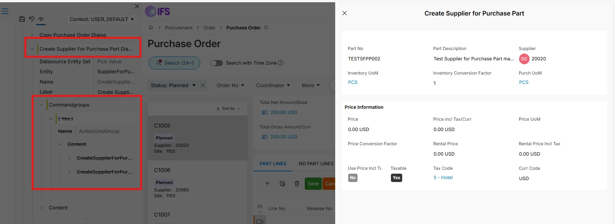
Task: Expand second CreateSupplierForPur... tree item
Action: pos(69,172)
